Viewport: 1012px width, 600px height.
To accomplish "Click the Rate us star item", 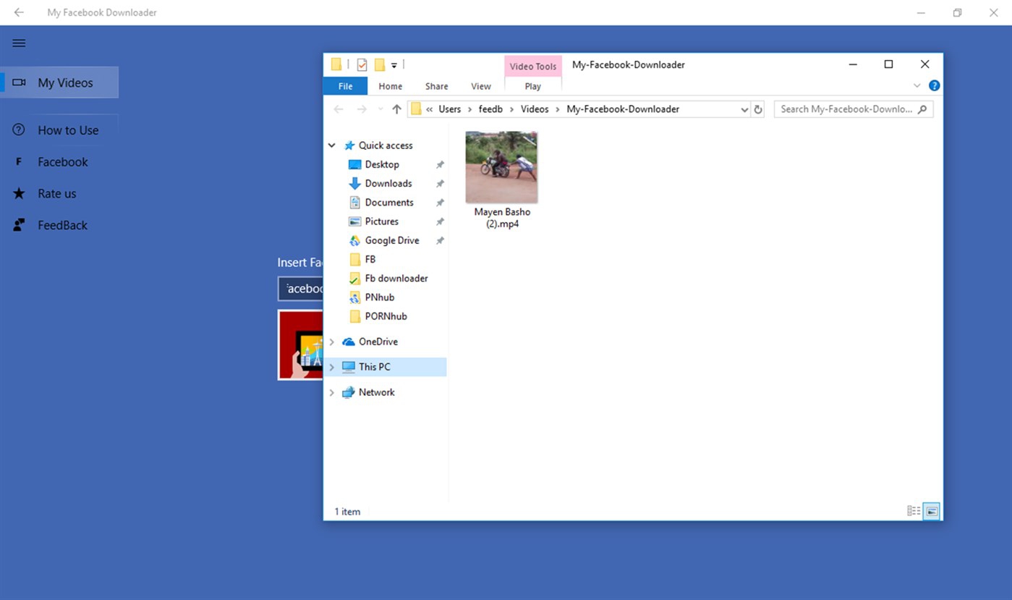I will click(56, 193).
